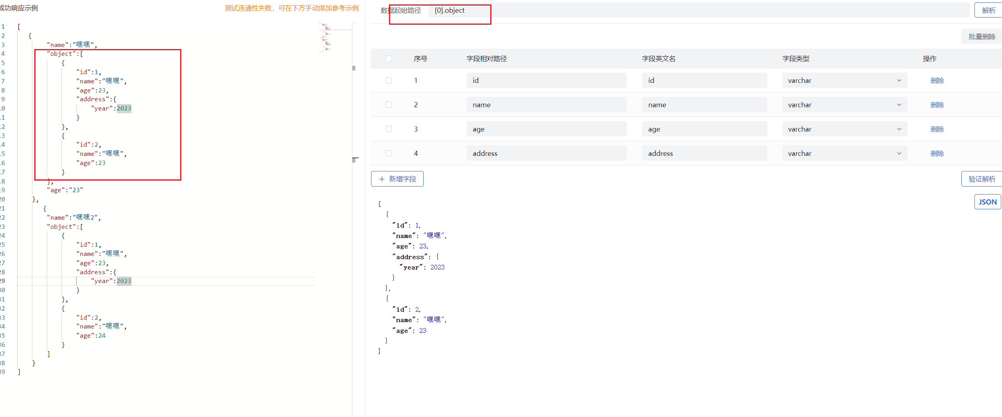Open the field type dropdown for name row
Image resolution: width=1002 pixels, height=417 pixels.
pos(845,104)
